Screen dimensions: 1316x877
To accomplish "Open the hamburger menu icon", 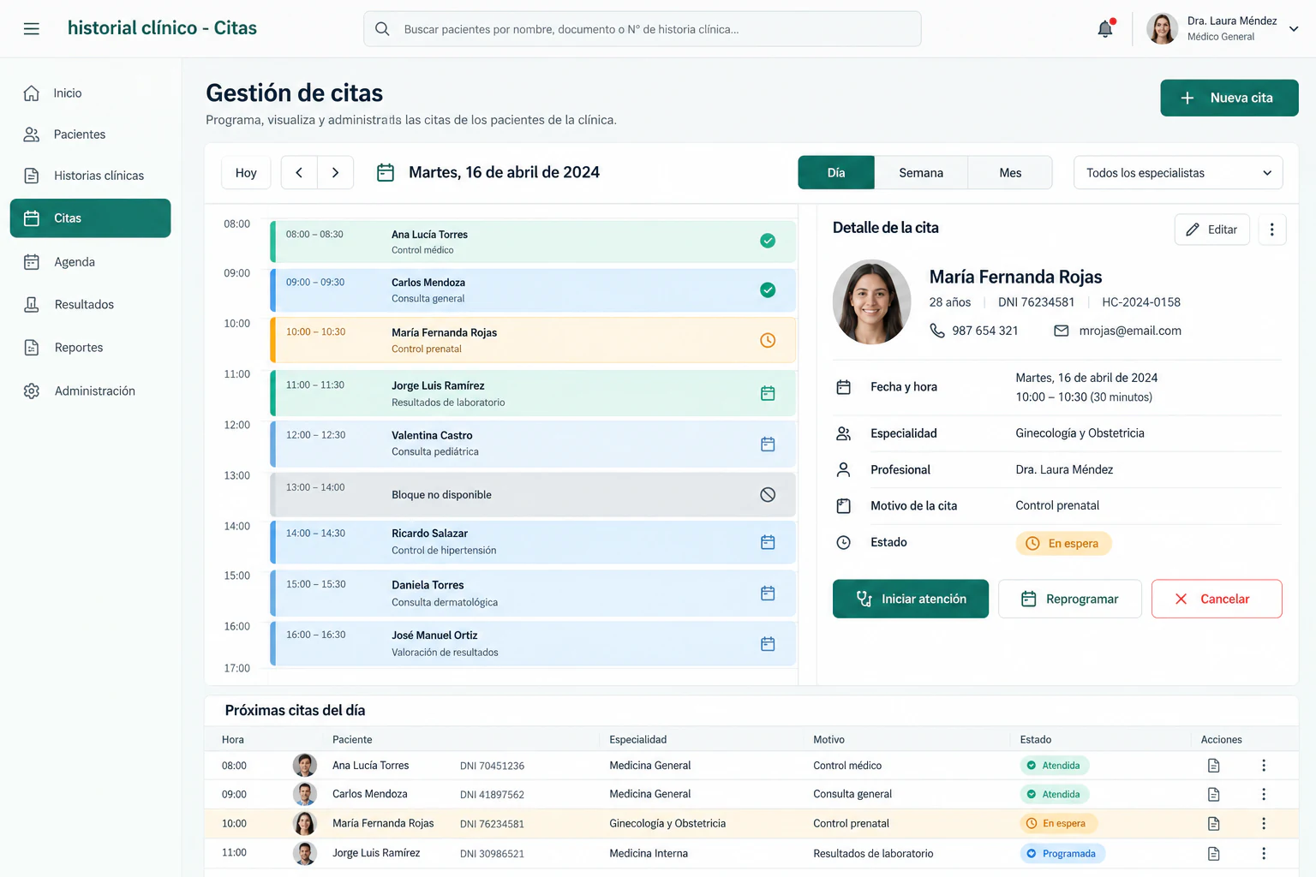I will 32,29.
